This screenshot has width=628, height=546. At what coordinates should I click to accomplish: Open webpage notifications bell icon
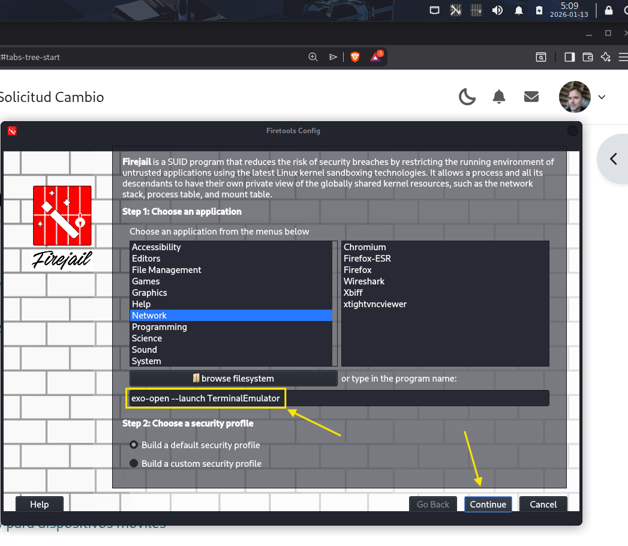tap(498, 97)
